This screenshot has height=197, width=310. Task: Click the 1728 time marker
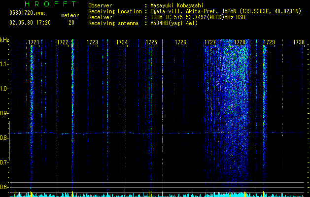click(x=240, y=42)
